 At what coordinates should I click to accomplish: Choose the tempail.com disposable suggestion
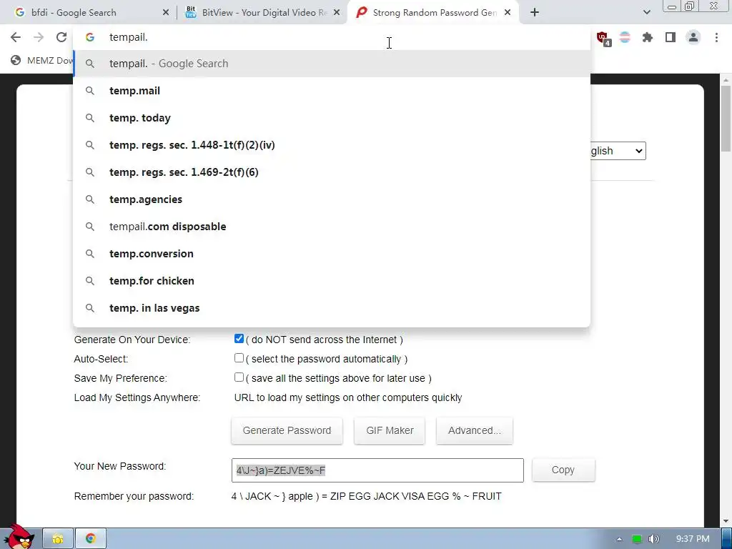tap(332, 227)
